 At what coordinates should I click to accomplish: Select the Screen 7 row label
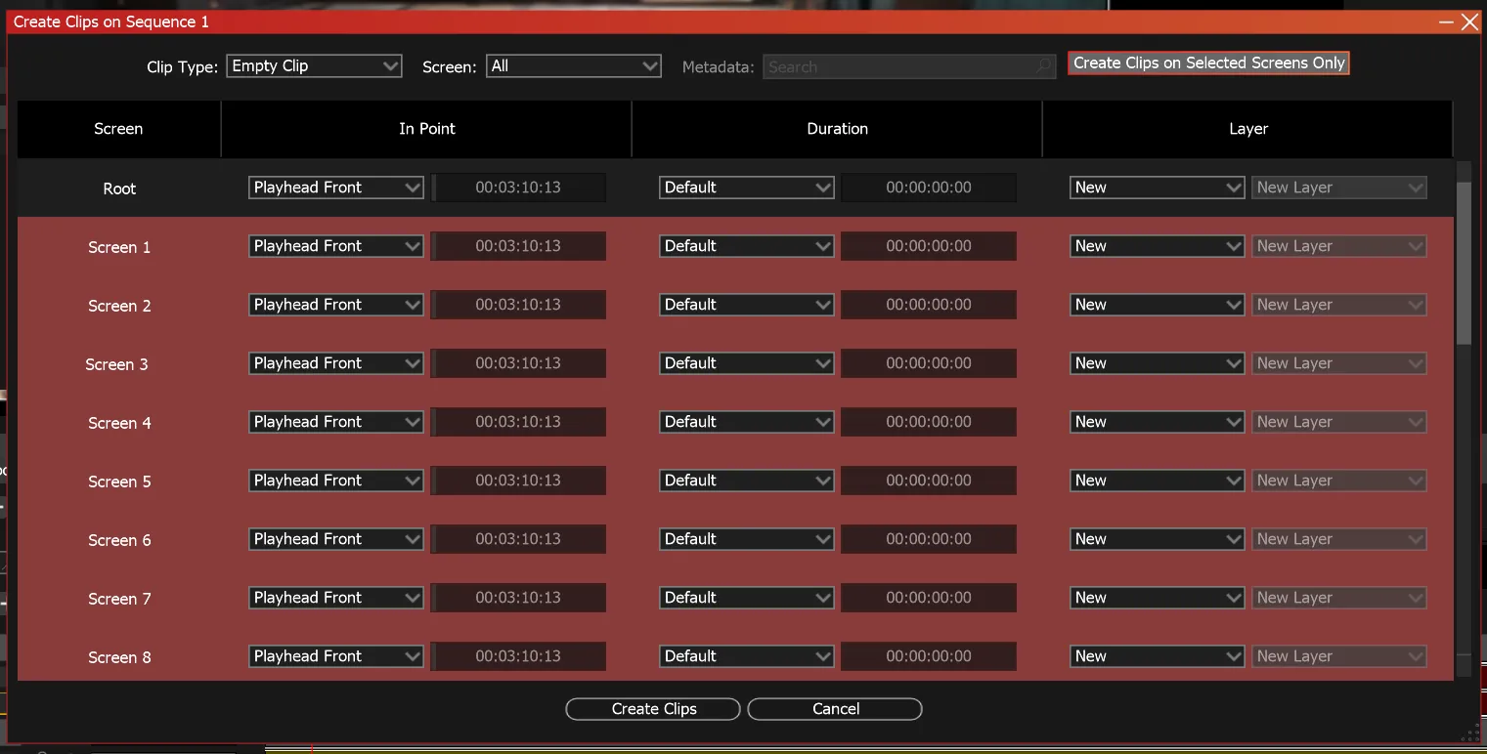click(x=119, y=599)
